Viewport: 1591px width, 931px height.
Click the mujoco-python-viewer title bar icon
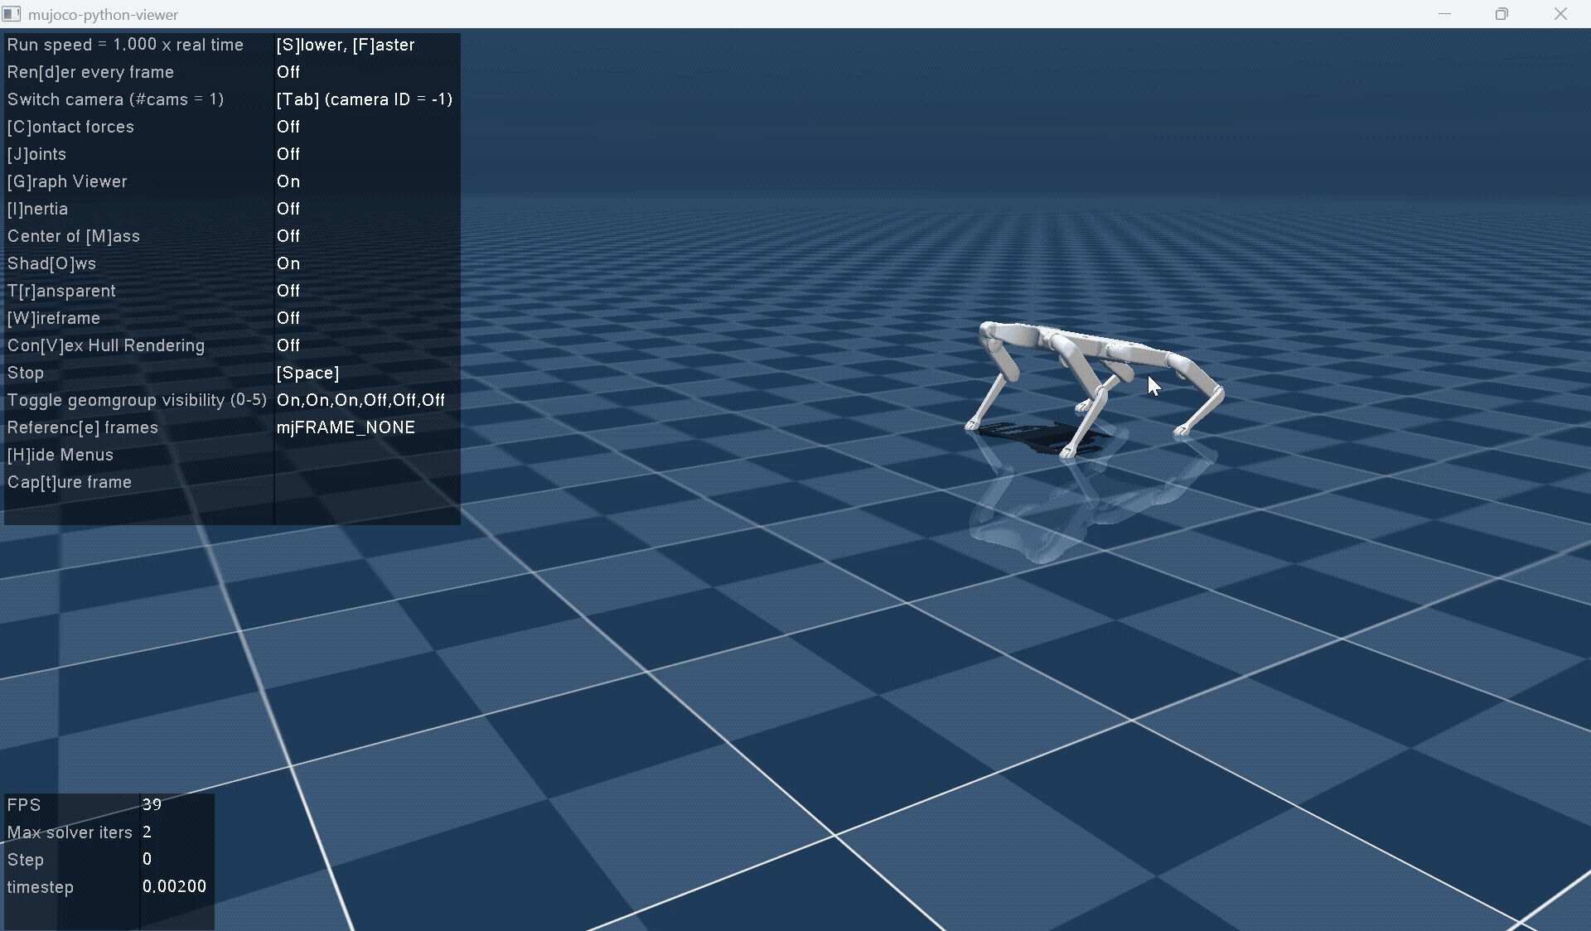coord(12,14)
